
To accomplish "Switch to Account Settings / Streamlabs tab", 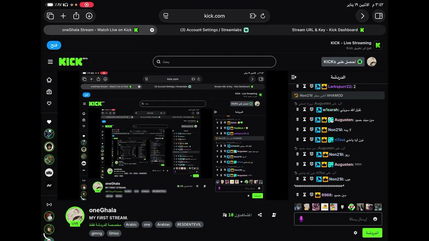I will (214, 30).
